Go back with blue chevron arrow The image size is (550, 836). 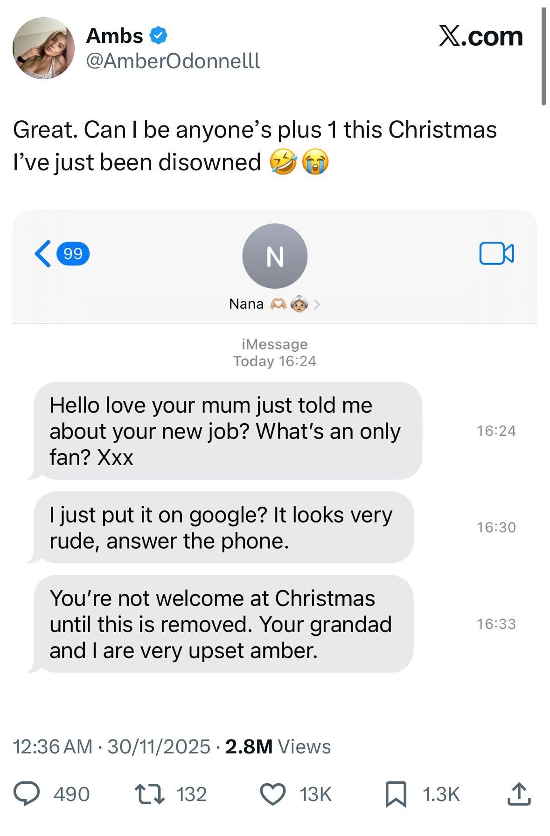click(x=42, y=253)
